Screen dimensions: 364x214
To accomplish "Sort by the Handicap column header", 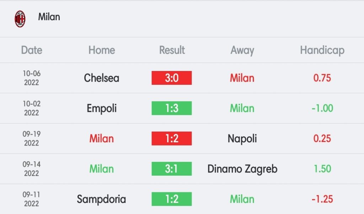I will point(322,50).
